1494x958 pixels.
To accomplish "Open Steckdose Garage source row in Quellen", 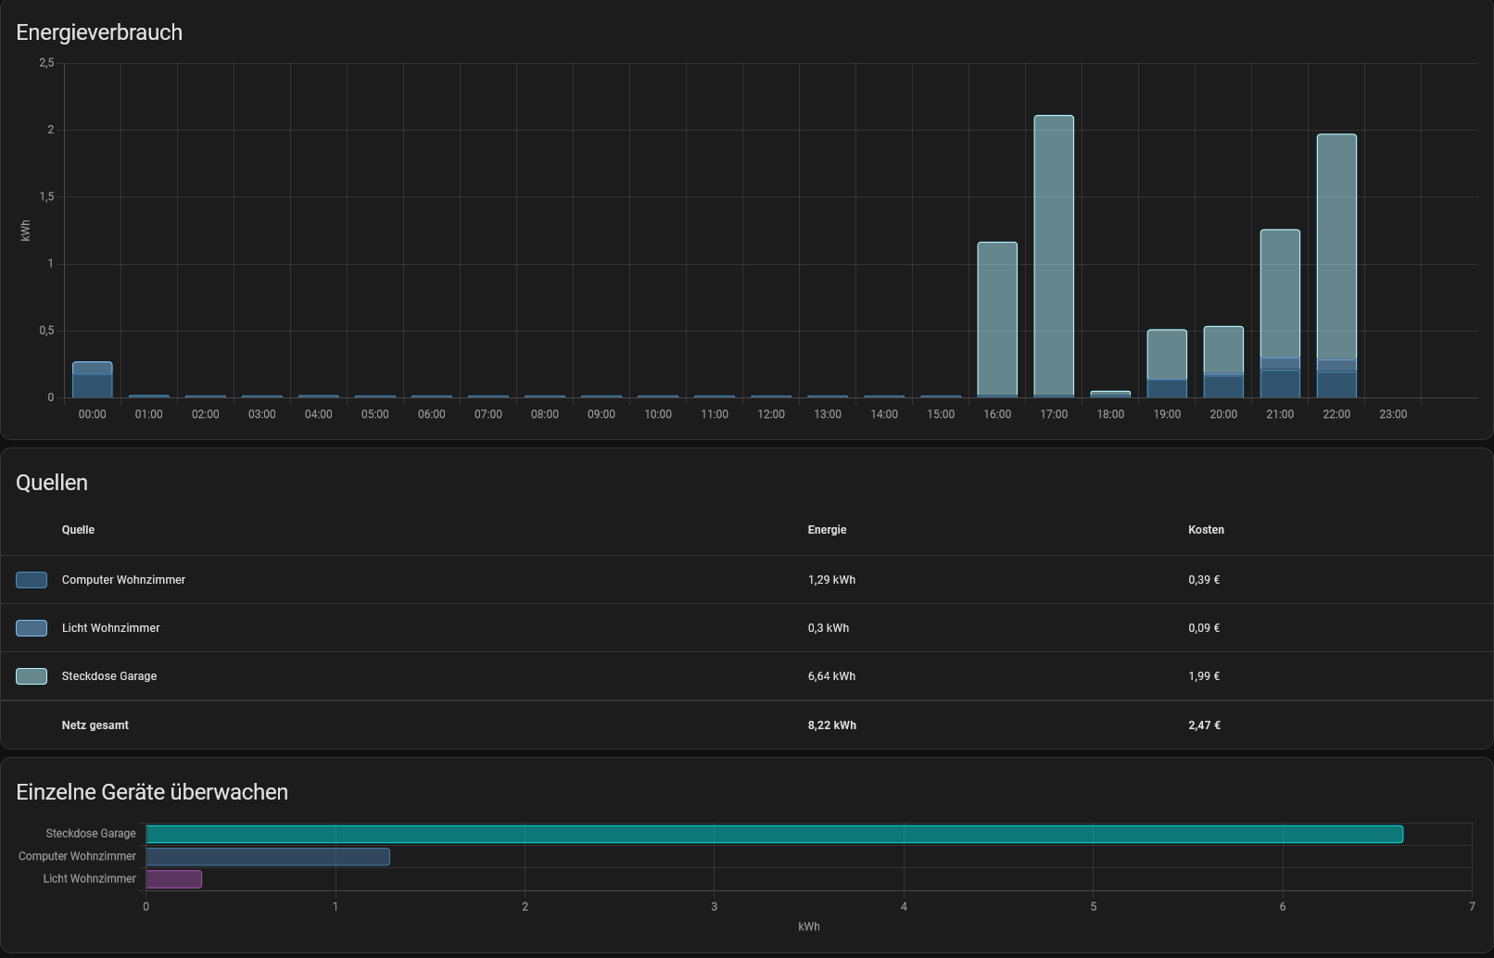I will (x=109, y=676).
